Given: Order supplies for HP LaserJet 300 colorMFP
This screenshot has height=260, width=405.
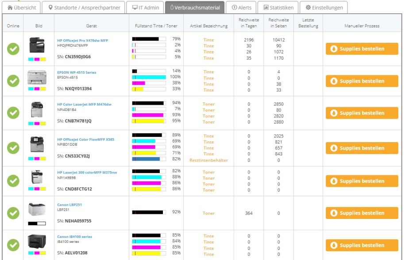Looking at the screenshot, I should 362,181.
